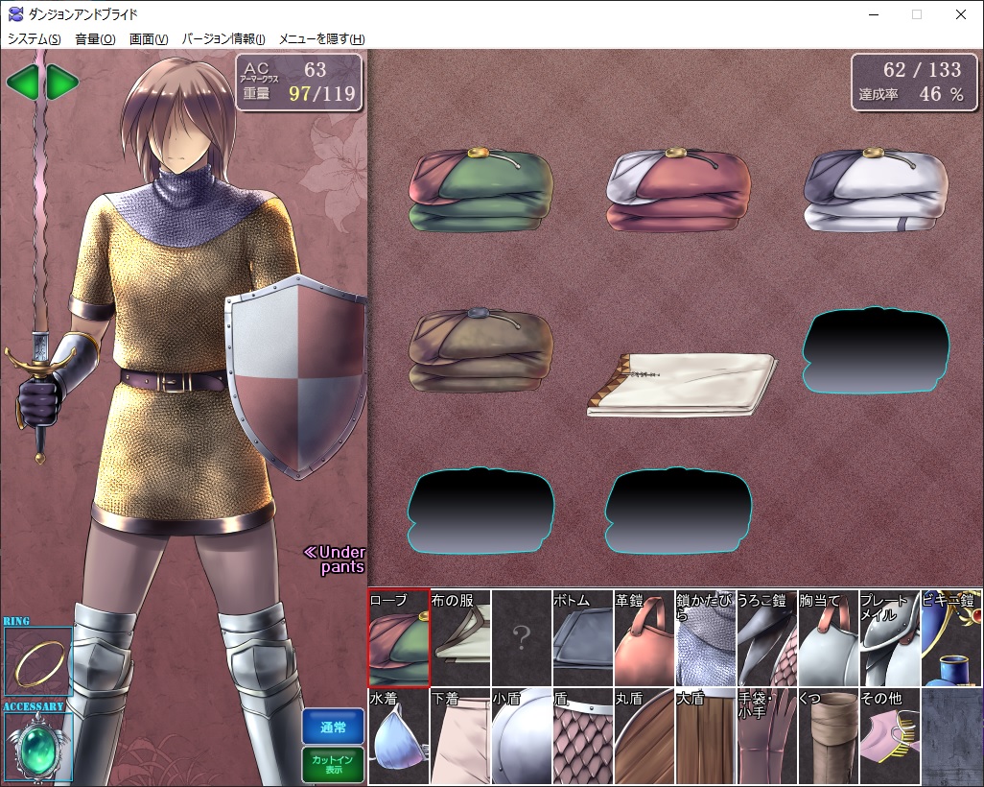Select the ローブ robe category
This screenshot has height=787, width=984.
(x=399, y=638)
